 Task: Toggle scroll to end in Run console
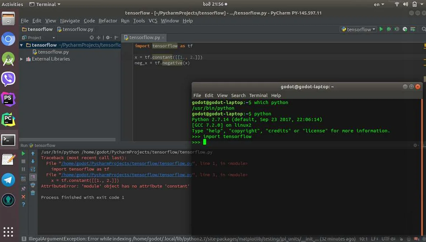tap(33, 177)
